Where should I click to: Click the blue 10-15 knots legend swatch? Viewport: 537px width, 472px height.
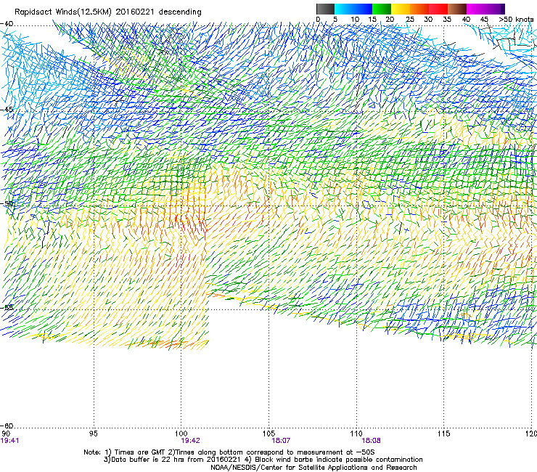[x=363, y=9]
